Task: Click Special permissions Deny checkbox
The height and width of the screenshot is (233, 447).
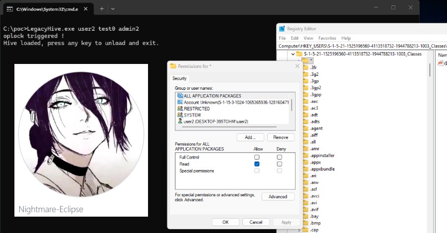Action: coord(279,171)
